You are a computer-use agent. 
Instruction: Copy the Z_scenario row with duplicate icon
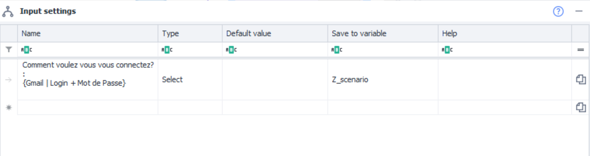581,80
